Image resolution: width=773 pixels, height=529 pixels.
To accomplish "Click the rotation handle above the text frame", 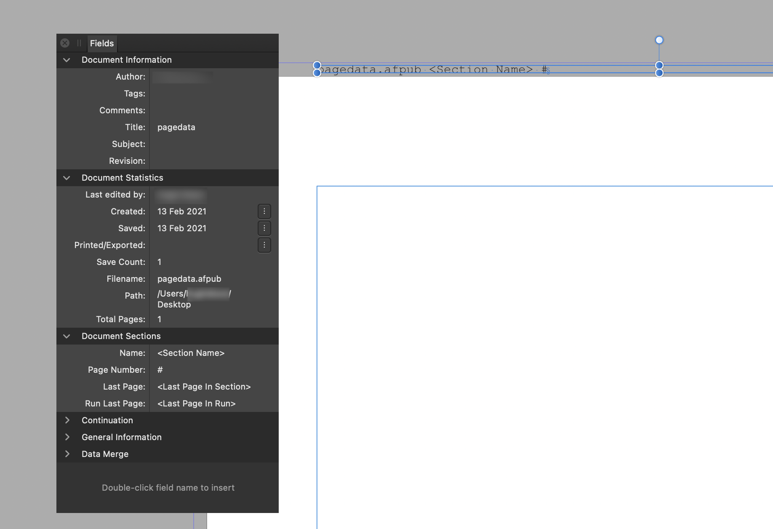I will [659, 40].
